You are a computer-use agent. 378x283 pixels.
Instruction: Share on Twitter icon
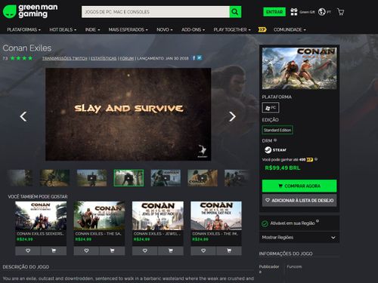pyautogui.click(x=200, y=58)
